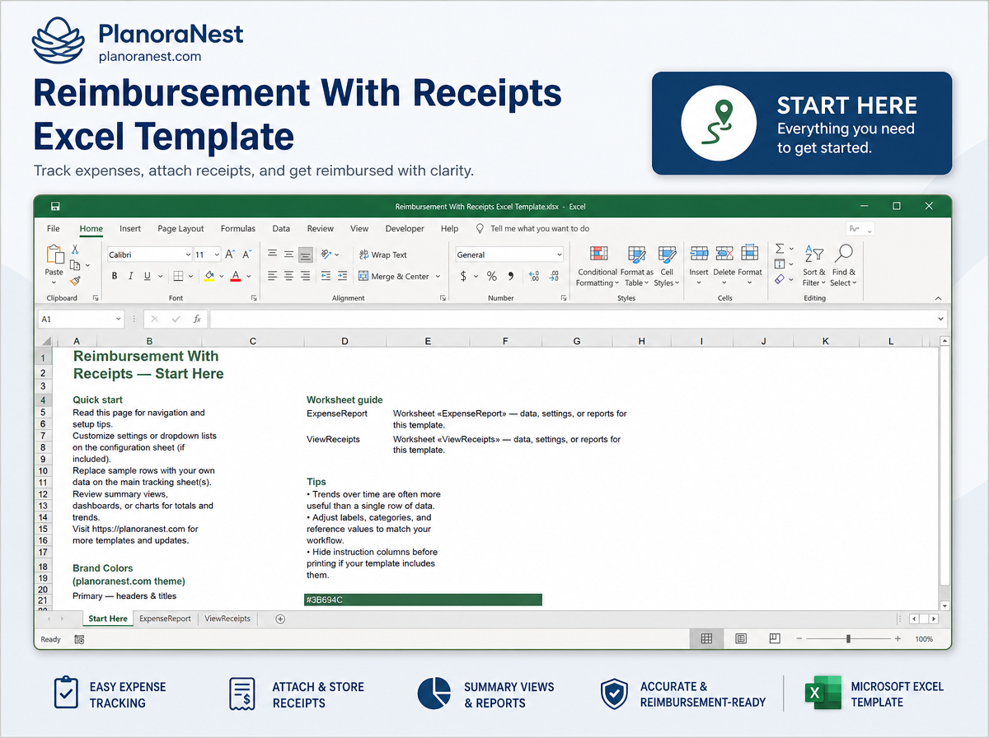Image resolution: width=989 pixels, height=738 pixels.
Task: Click Increase Decimal icon
Action: [x=533, y=277]
